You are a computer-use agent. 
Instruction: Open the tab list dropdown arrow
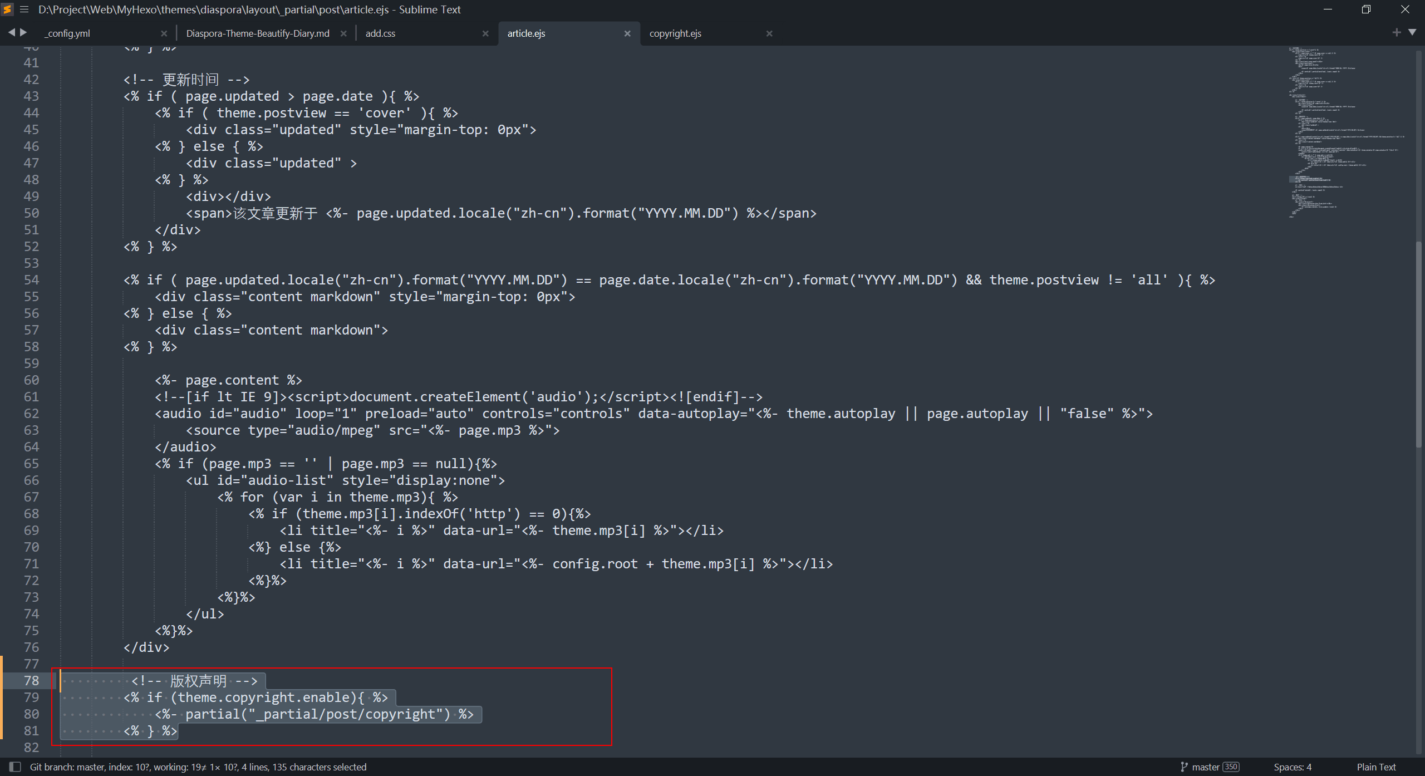1412,33
